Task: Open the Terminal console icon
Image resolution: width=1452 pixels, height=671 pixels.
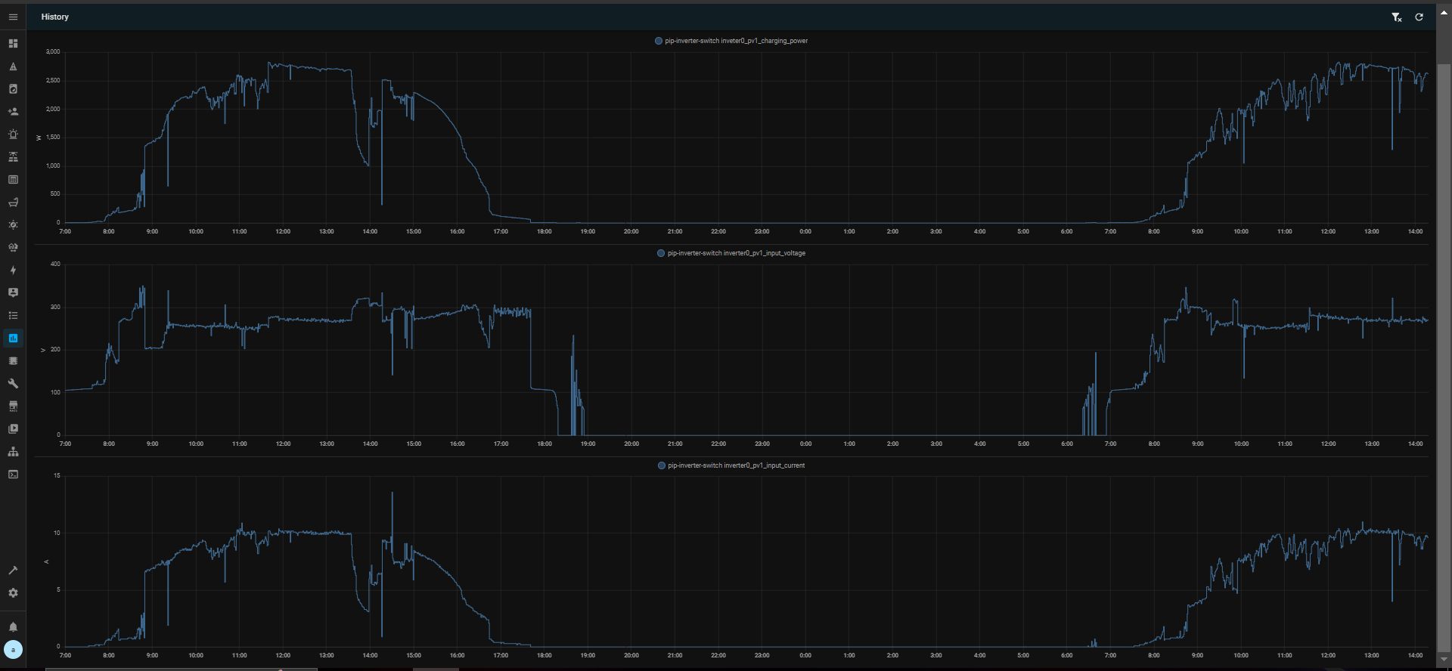Action: (13, 475)
